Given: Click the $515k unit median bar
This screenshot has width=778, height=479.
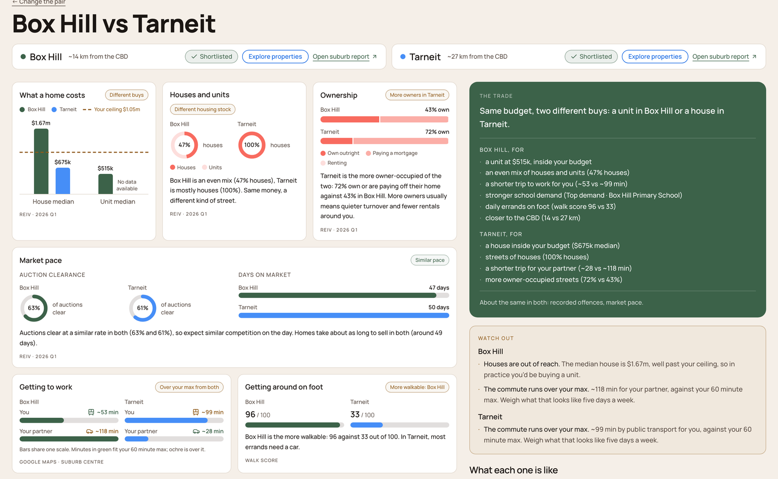Looking at the screenshot, I should pos(106,184).
